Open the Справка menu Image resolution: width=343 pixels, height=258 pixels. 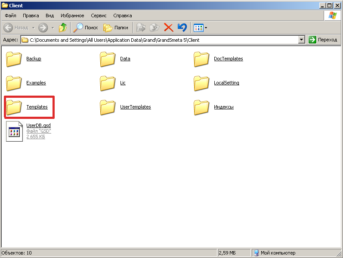coord(123,16)
